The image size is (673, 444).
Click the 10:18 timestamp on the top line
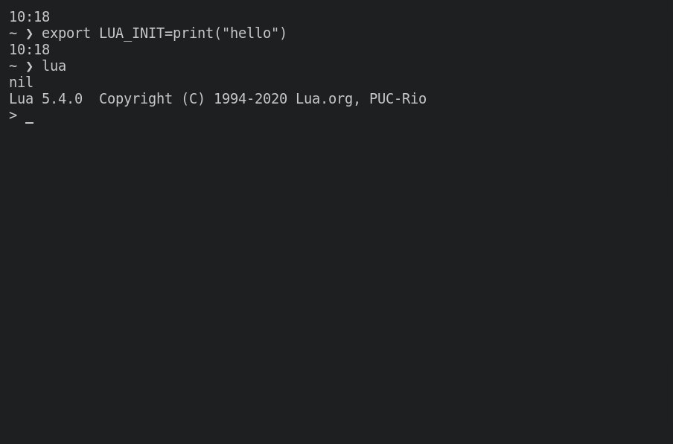tap(29, 16)
